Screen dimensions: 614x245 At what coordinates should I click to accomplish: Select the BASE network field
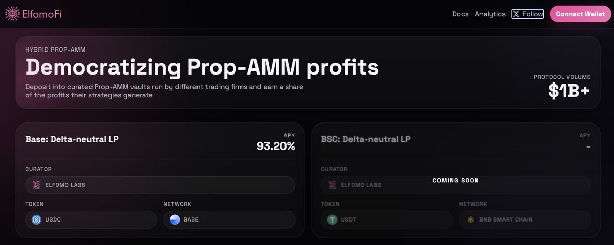tap(229, 220)
